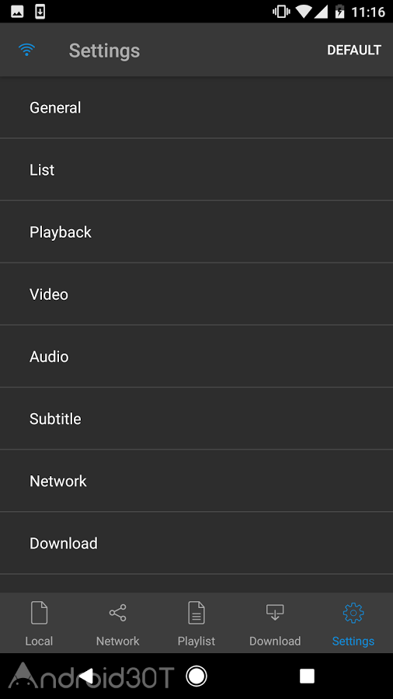Tap the battery icon in status bar

click(x=339, y=12)
